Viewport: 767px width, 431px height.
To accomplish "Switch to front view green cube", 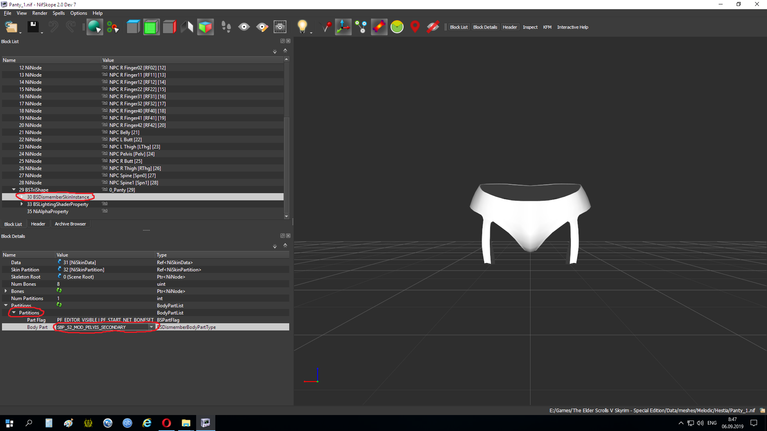I will (x=151, y=27).
